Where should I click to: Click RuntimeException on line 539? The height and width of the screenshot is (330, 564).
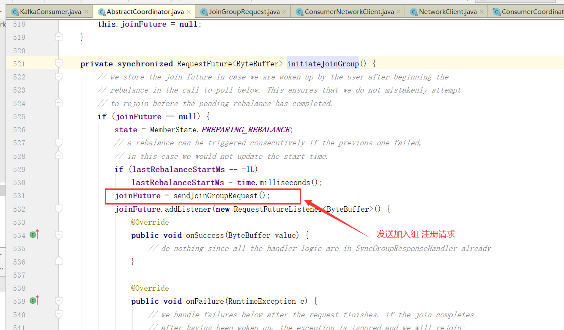point(262,301)
